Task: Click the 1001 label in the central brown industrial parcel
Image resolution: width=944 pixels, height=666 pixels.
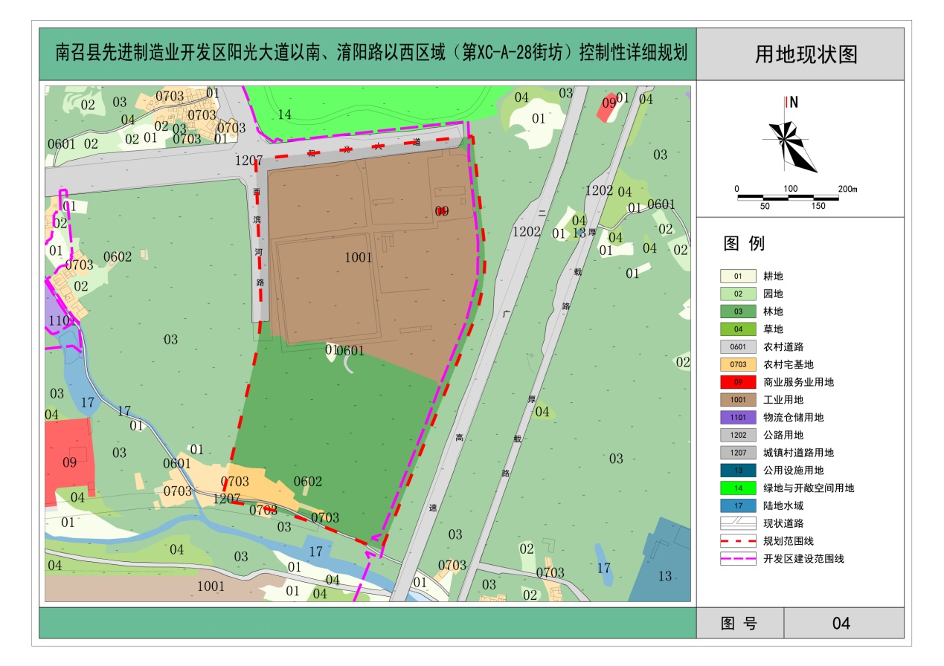Action: pyautogui.click(x=359, y=258)
